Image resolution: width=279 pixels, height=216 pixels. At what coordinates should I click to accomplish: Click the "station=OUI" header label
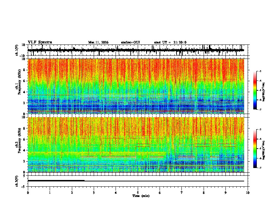pos(130,42)
